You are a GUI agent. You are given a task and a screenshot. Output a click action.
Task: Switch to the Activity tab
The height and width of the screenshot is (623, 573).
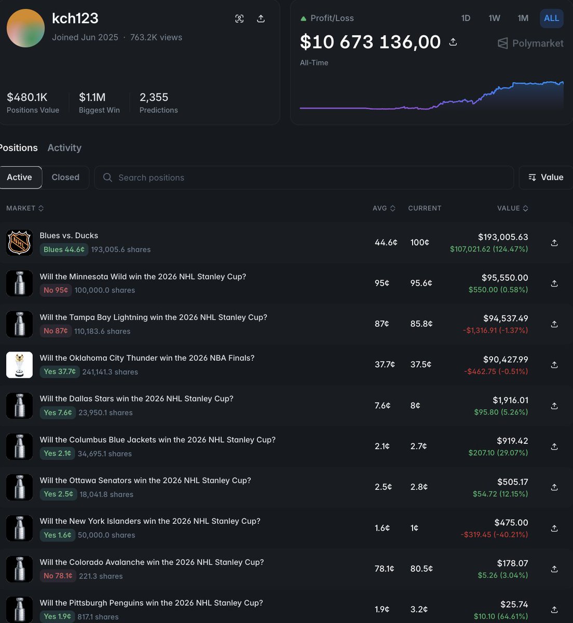[64, 148]
